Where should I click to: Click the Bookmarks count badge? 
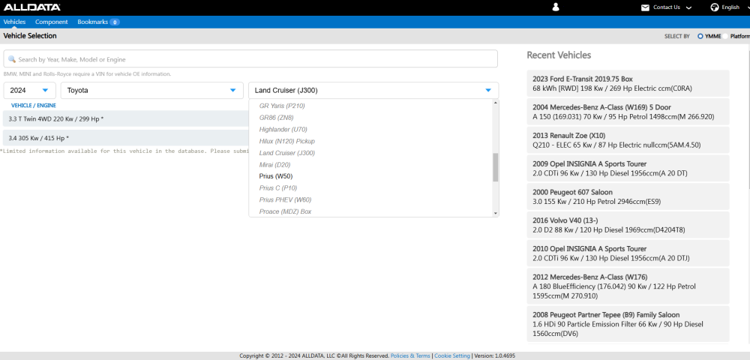click(115, 22)
